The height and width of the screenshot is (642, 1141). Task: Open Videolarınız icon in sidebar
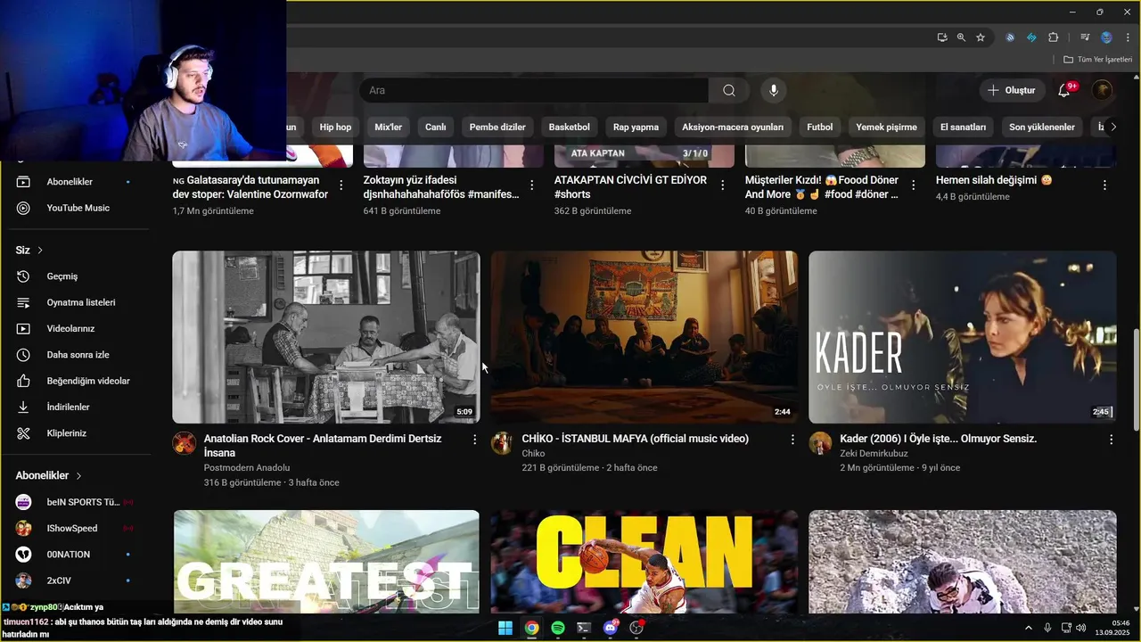[x=24, y=328]
